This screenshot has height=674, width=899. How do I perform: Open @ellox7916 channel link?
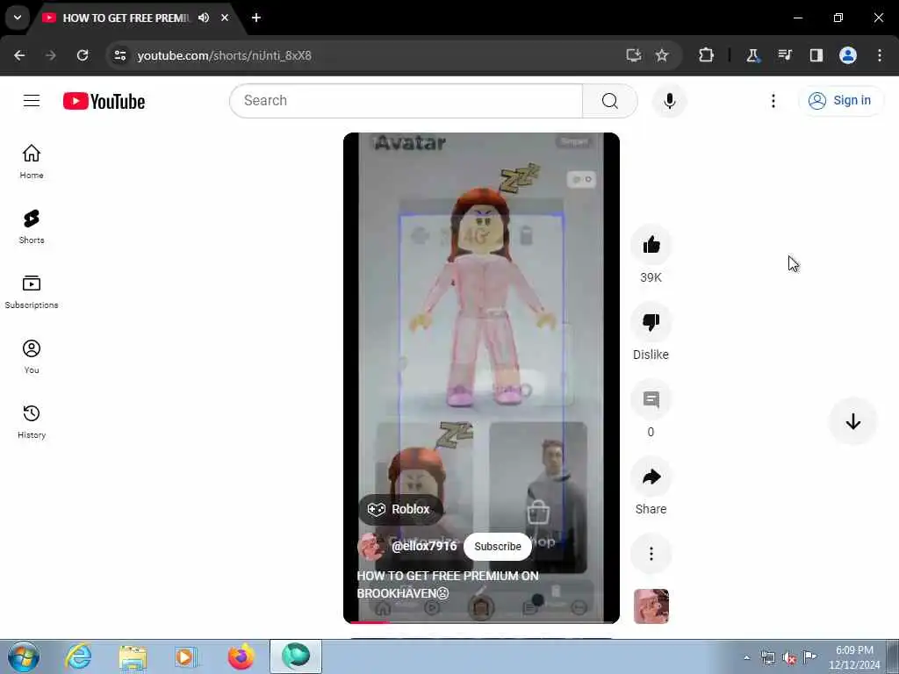(424, 546)
